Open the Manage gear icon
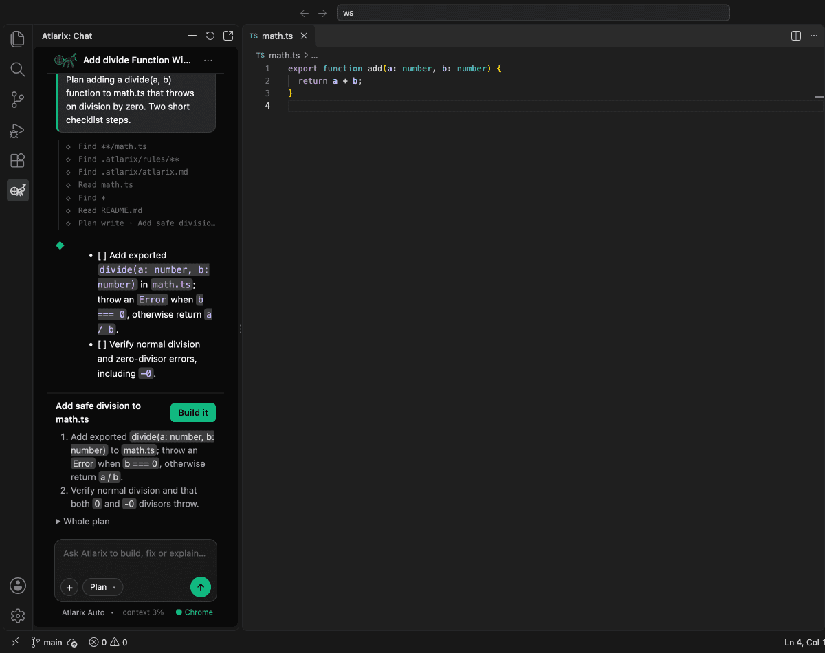This screenshot has height=653, width=825. [x=18, y=616]
